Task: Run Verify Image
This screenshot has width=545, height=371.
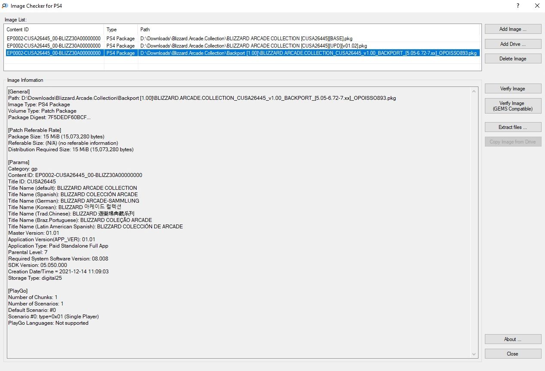Action: (513, 89)
